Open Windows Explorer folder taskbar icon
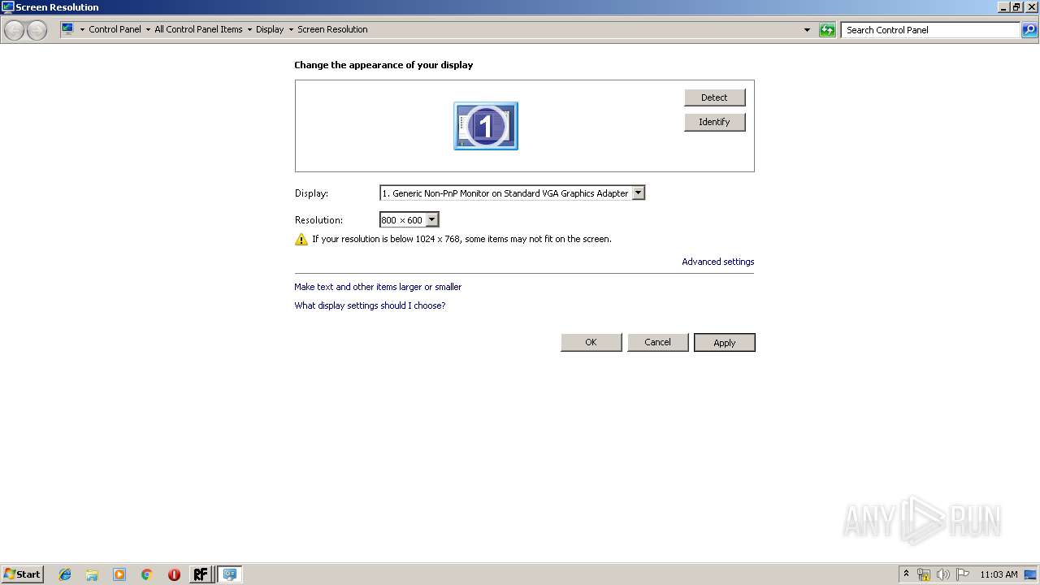Viewport: 1040px width, 585px height. pyautogui.click(x=92, y=574)
